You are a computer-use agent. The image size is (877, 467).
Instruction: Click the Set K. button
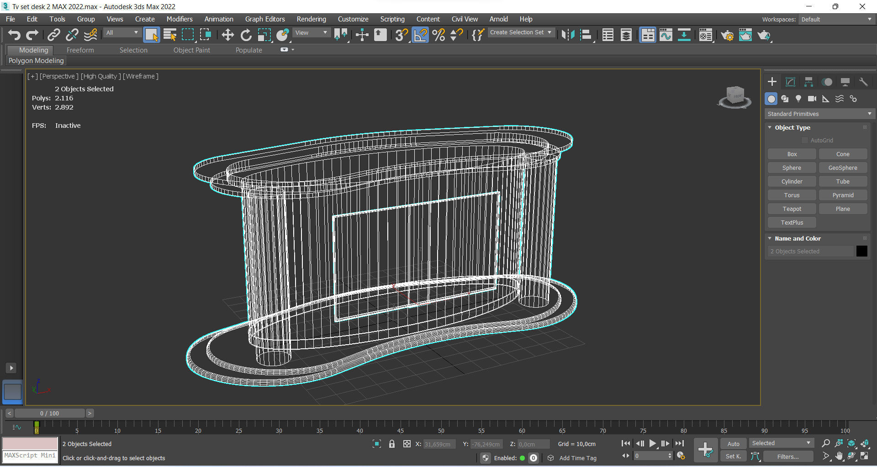(x=733, y=457)
